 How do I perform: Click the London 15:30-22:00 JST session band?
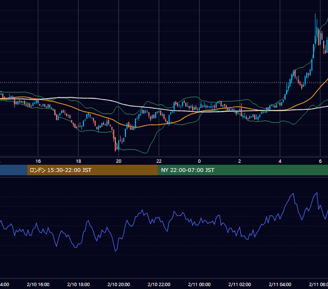(x=93, y=170)
